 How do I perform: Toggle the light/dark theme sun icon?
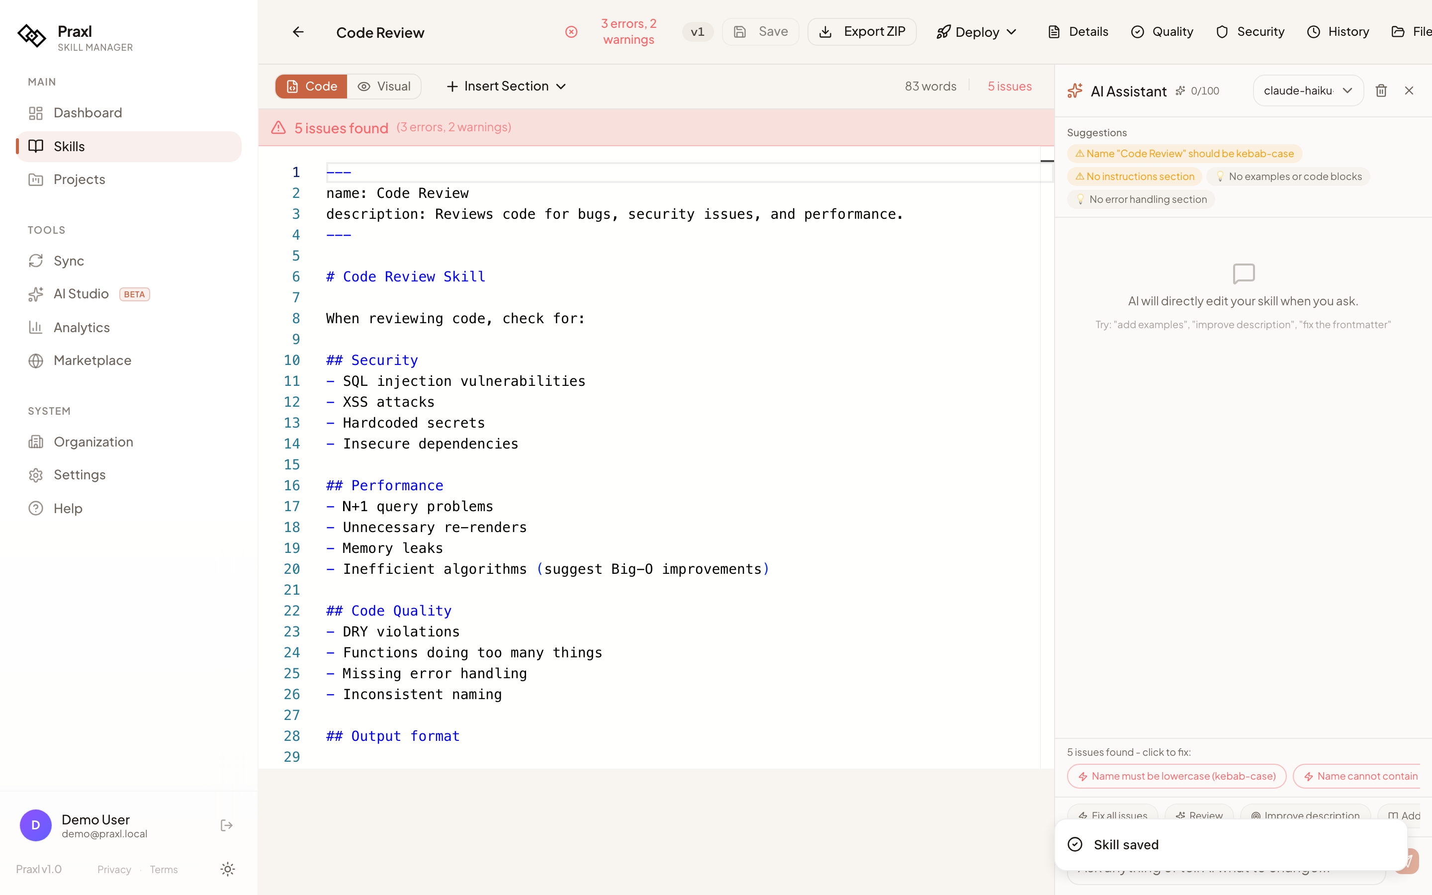pyautogui.click(x=228, y=869)
